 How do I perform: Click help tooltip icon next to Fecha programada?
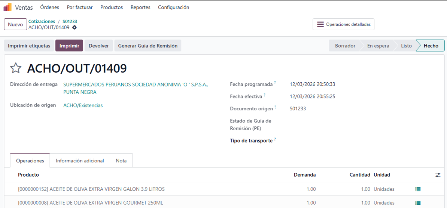pos(275,83)
